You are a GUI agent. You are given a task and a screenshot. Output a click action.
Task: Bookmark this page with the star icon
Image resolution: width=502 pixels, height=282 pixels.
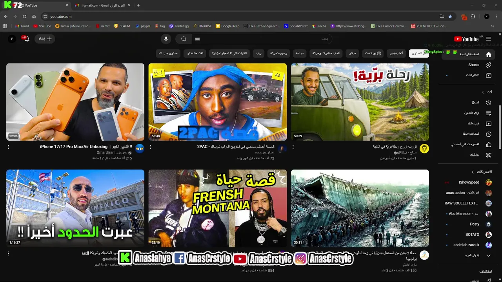(450, 16)
